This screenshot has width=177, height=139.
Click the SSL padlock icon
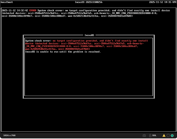[x=150, y=135]
